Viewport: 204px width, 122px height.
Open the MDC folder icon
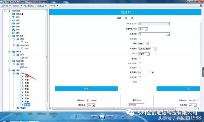[x=18, y=39]
